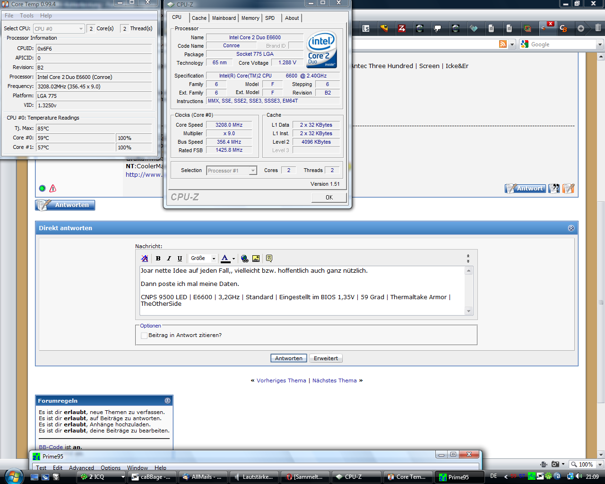Click the editor height up/down arrows control

468,259
